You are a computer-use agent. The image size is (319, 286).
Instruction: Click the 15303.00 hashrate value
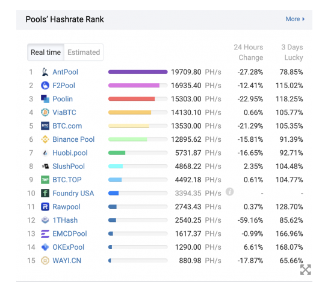186,99
